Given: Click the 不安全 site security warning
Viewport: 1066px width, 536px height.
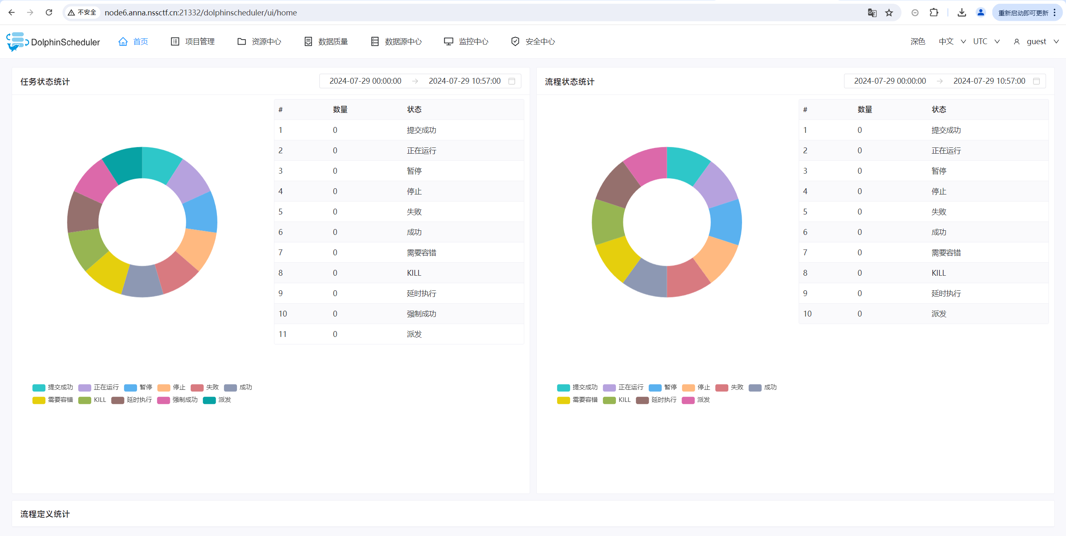Looking at the screenshot, I should tap(82, 12).
